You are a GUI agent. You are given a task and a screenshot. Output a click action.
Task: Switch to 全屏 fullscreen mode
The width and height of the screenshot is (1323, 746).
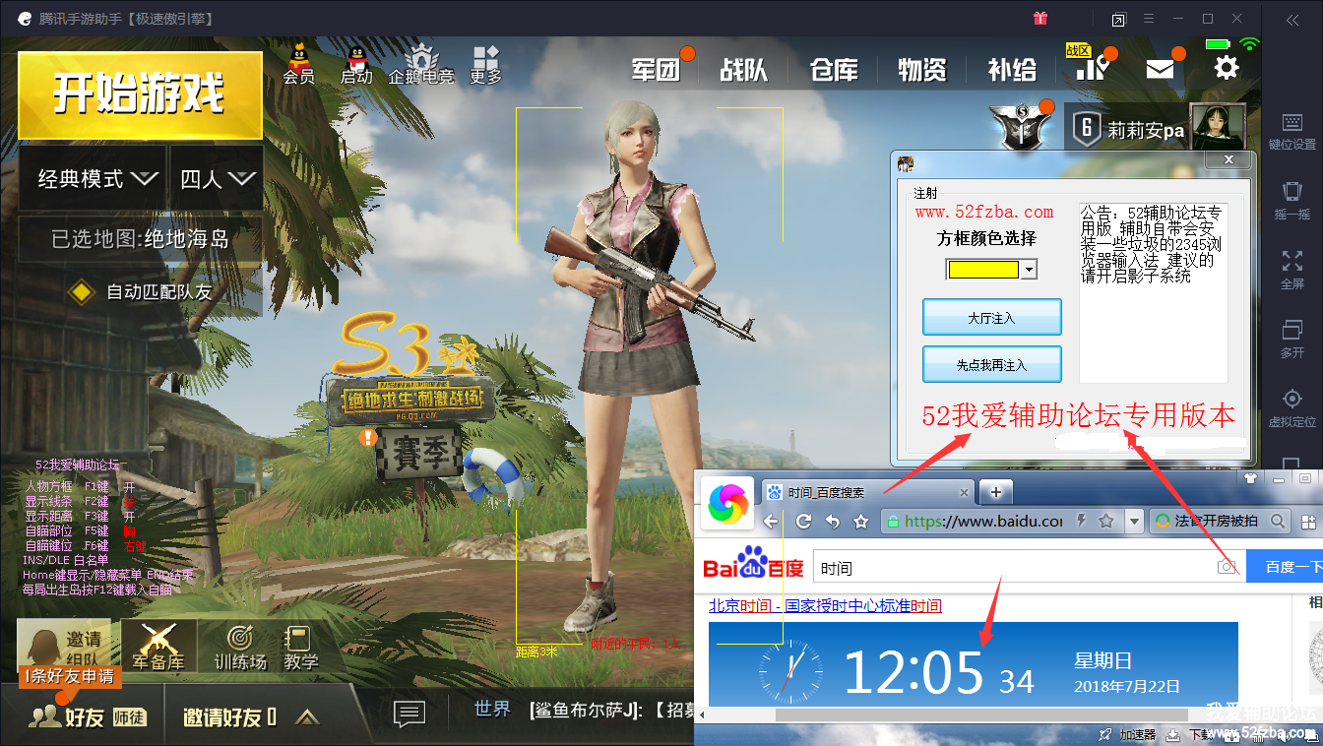coord(1291,270)
